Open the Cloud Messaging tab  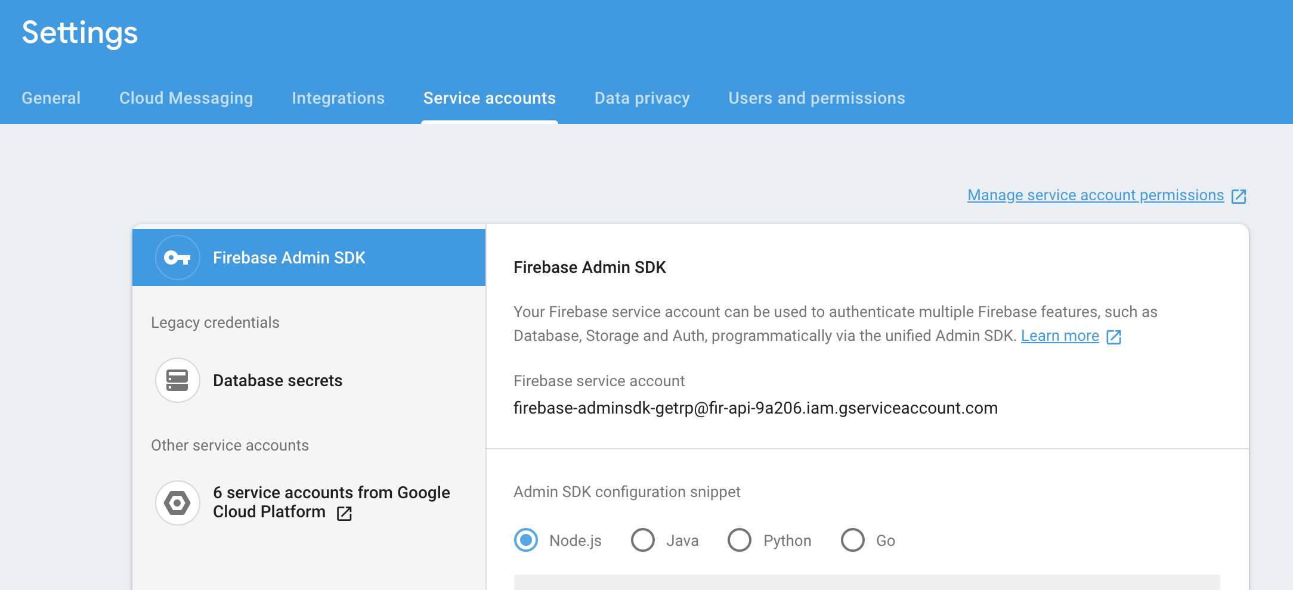click(x=186, y=98)
